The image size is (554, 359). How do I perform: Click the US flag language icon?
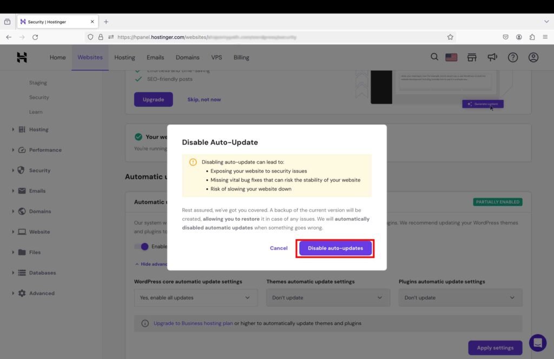(451, 57)
